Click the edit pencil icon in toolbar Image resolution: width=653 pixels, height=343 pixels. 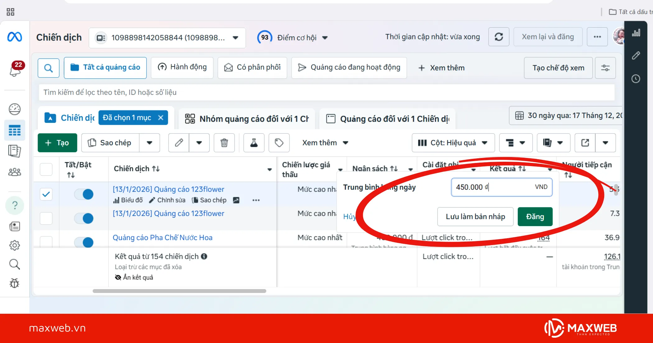tap(178, 143)
